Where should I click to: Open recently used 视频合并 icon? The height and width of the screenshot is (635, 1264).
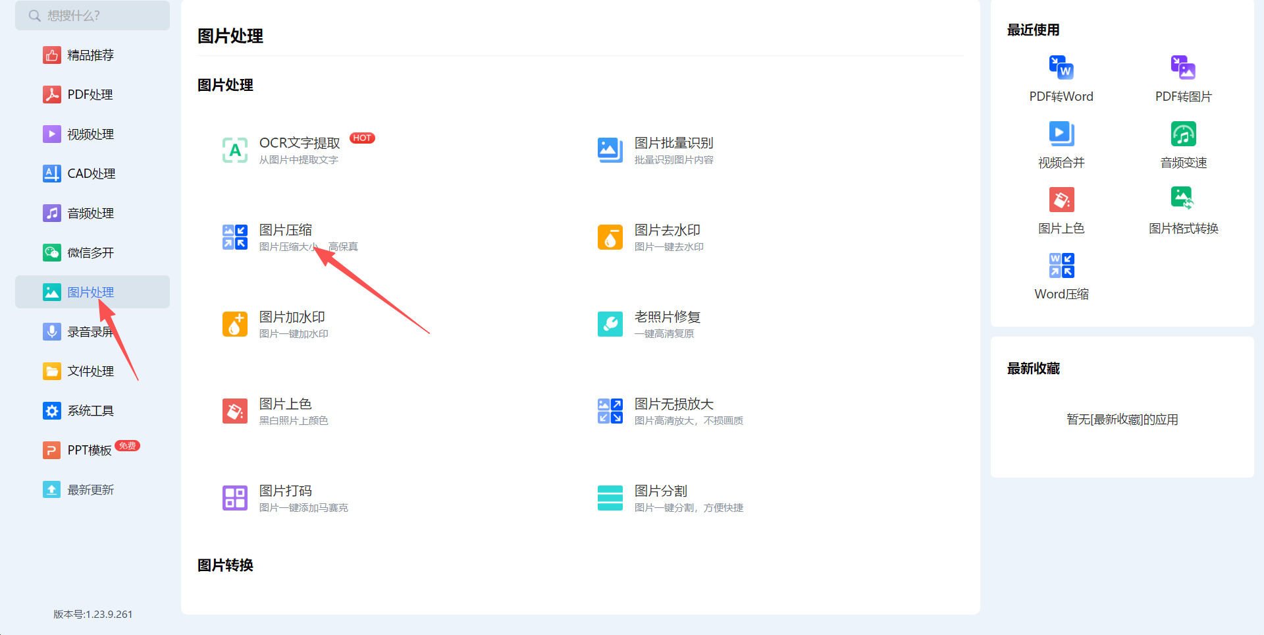(x=1061, y=134)
